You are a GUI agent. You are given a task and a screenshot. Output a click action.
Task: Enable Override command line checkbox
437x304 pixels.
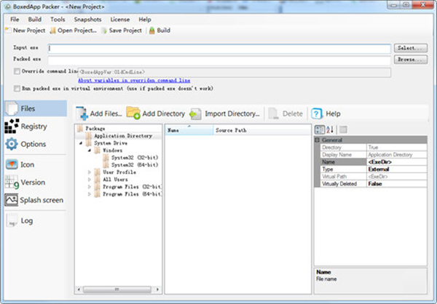17,71
